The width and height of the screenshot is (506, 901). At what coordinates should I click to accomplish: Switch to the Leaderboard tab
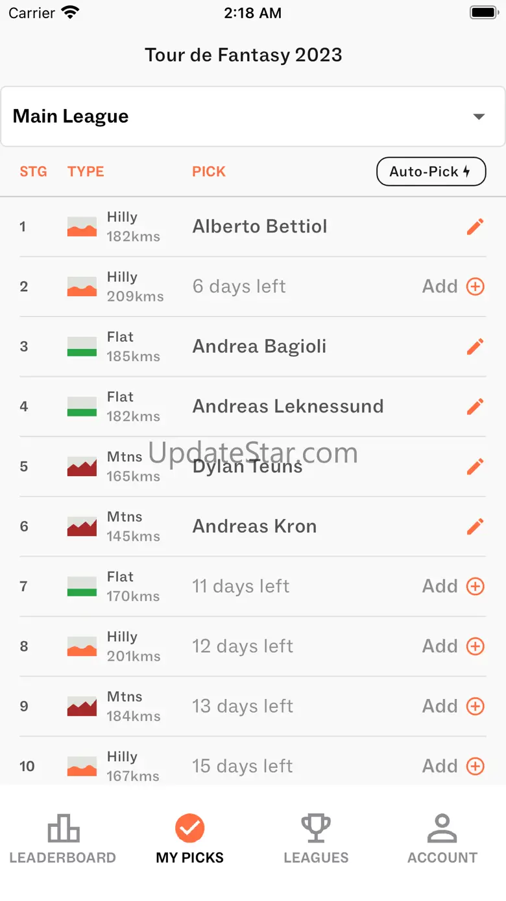tap(63, 839)
